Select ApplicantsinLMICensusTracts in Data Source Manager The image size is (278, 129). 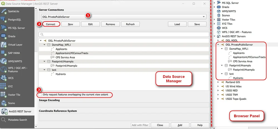click(72, 53)
